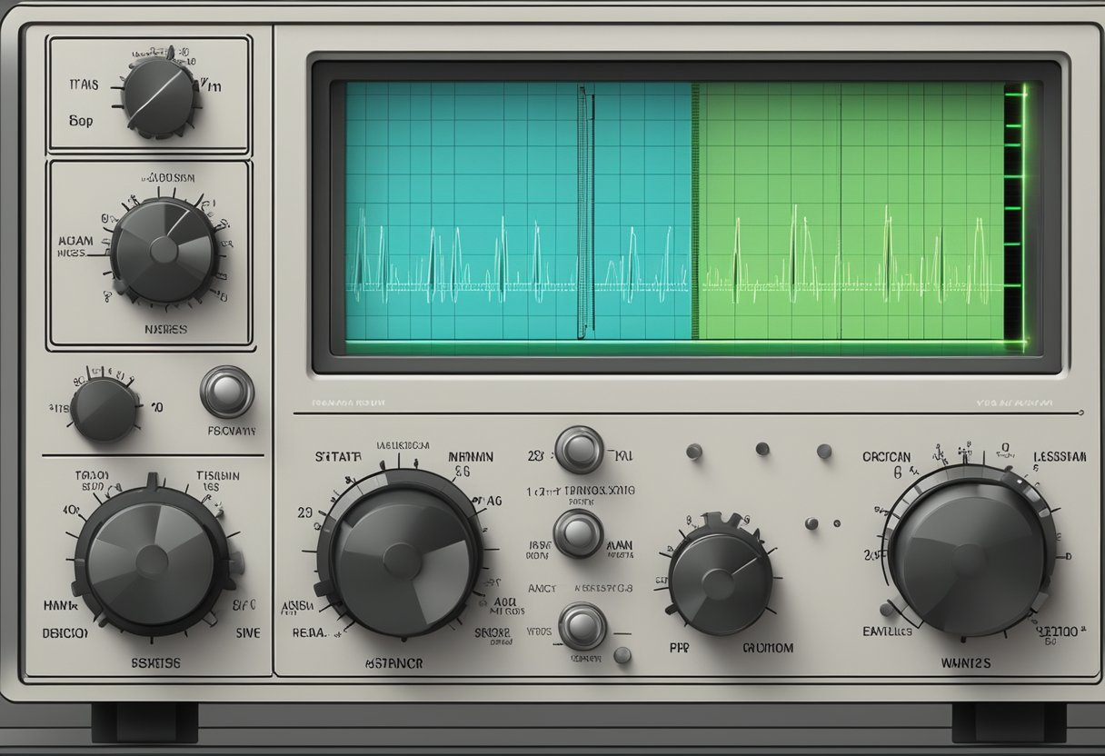Push the silver button next to 'ALAN' label

tap(579, 536)
